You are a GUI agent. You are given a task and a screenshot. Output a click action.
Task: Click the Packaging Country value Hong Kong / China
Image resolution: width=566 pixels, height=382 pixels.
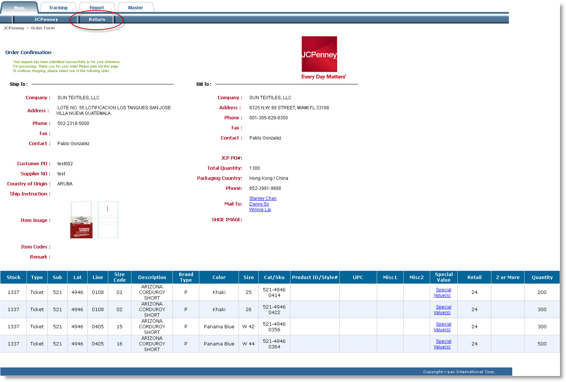pyautogui.click(x=269, y=178)
